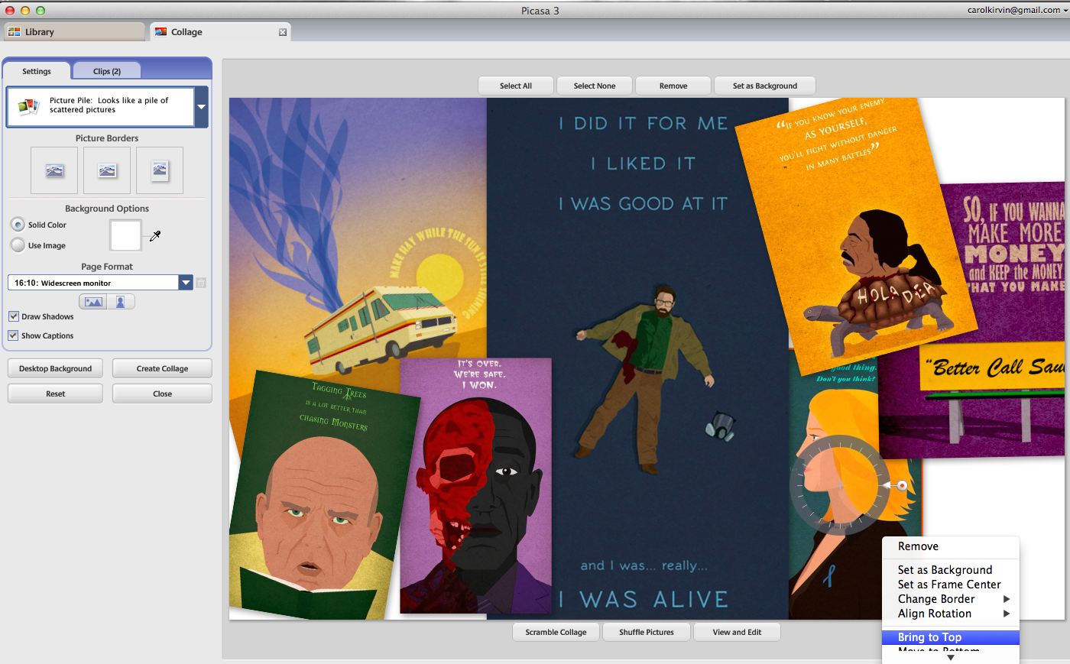Viewport: 1070px width, 664px height.
Task: Open the white background color swatch
Action: 125,235
